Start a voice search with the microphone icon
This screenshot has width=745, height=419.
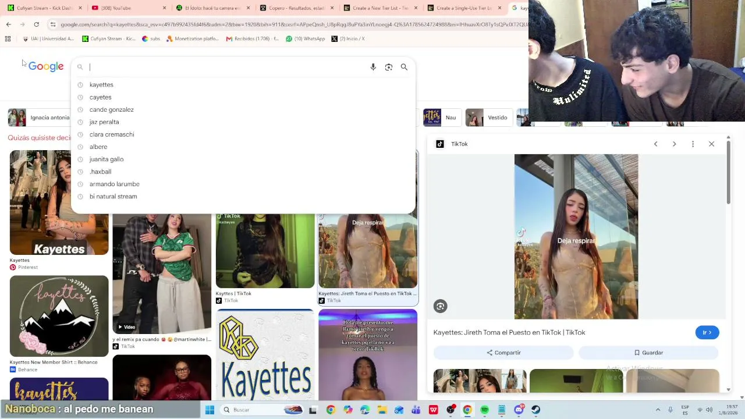[x=373, y=67]
